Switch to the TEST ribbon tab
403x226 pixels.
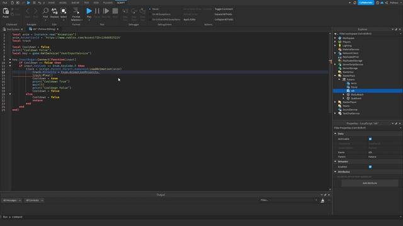click(86, 3)
